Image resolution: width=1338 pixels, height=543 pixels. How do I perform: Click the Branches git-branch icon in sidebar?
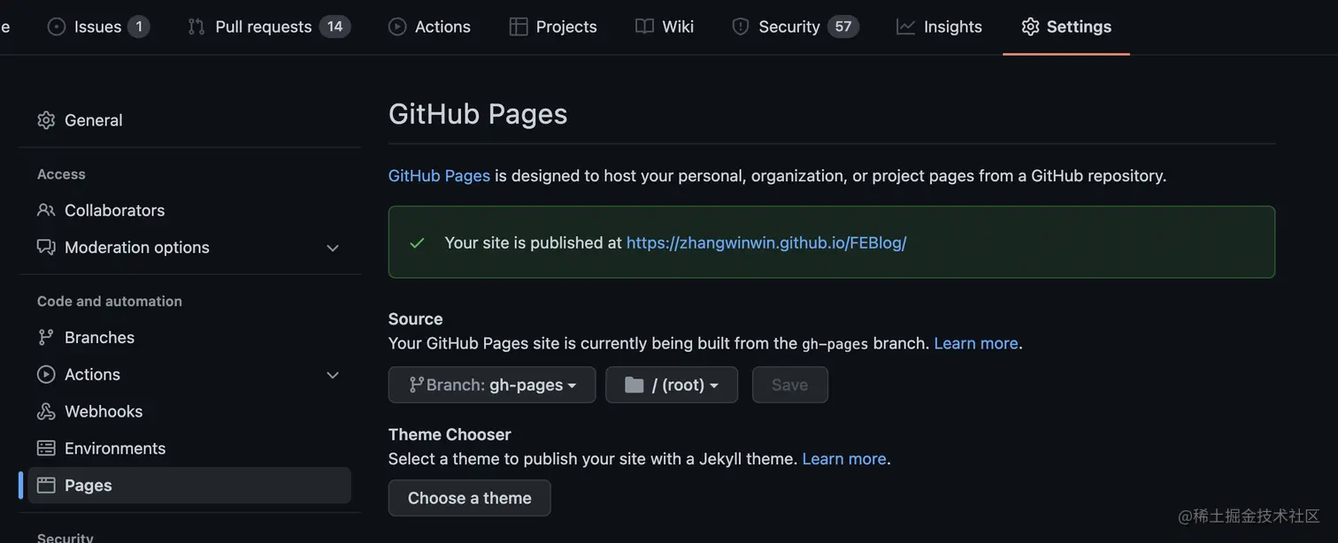tap(46, 338)
